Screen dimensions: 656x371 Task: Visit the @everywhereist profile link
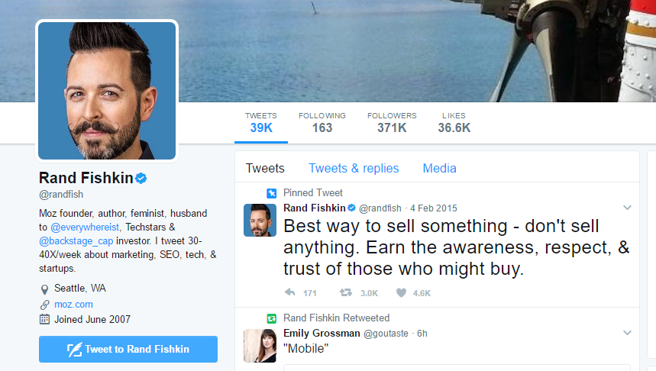(x=85, y=227)
